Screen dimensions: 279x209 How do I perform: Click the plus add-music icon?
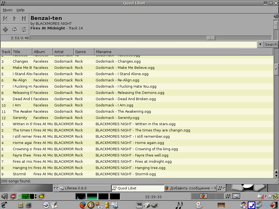[x=5, y=29]
